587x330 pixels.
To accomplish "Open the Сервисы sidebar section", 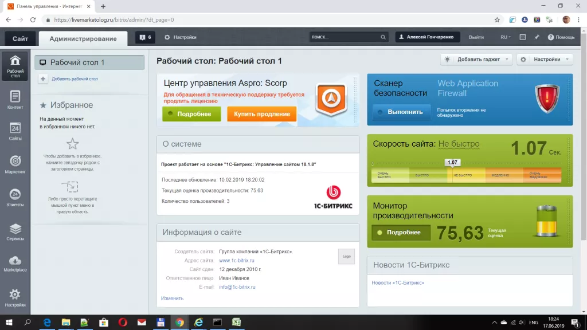I will coord(15,231).
